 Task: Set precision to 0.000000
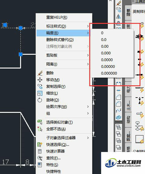point(112,73)
